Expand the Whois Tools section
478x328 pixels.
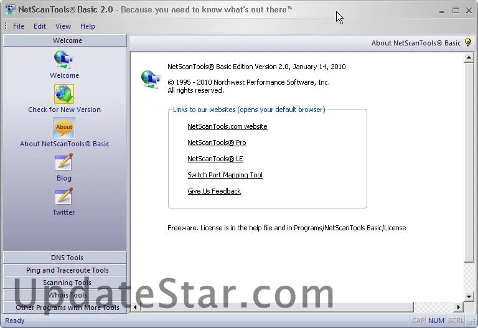(x=65, y=295)
